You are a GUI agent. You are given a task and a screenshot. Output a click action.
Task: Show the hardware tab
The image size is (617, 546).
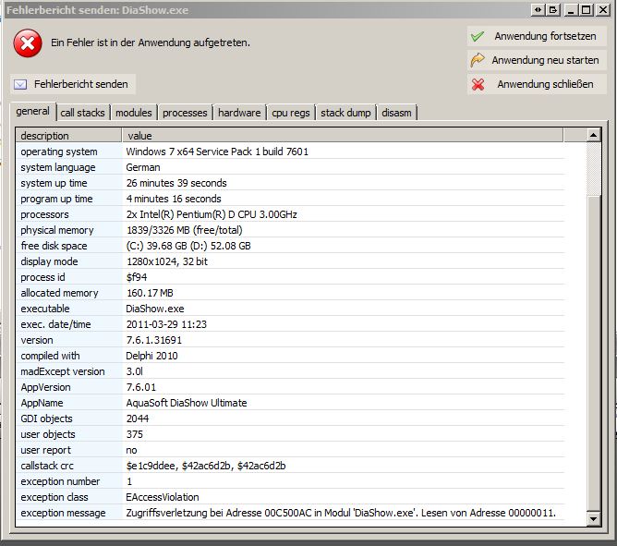click(x=238, y=113)
